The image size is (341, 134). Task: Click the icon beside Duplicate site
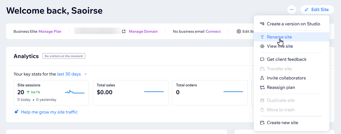tap(262, 100)
